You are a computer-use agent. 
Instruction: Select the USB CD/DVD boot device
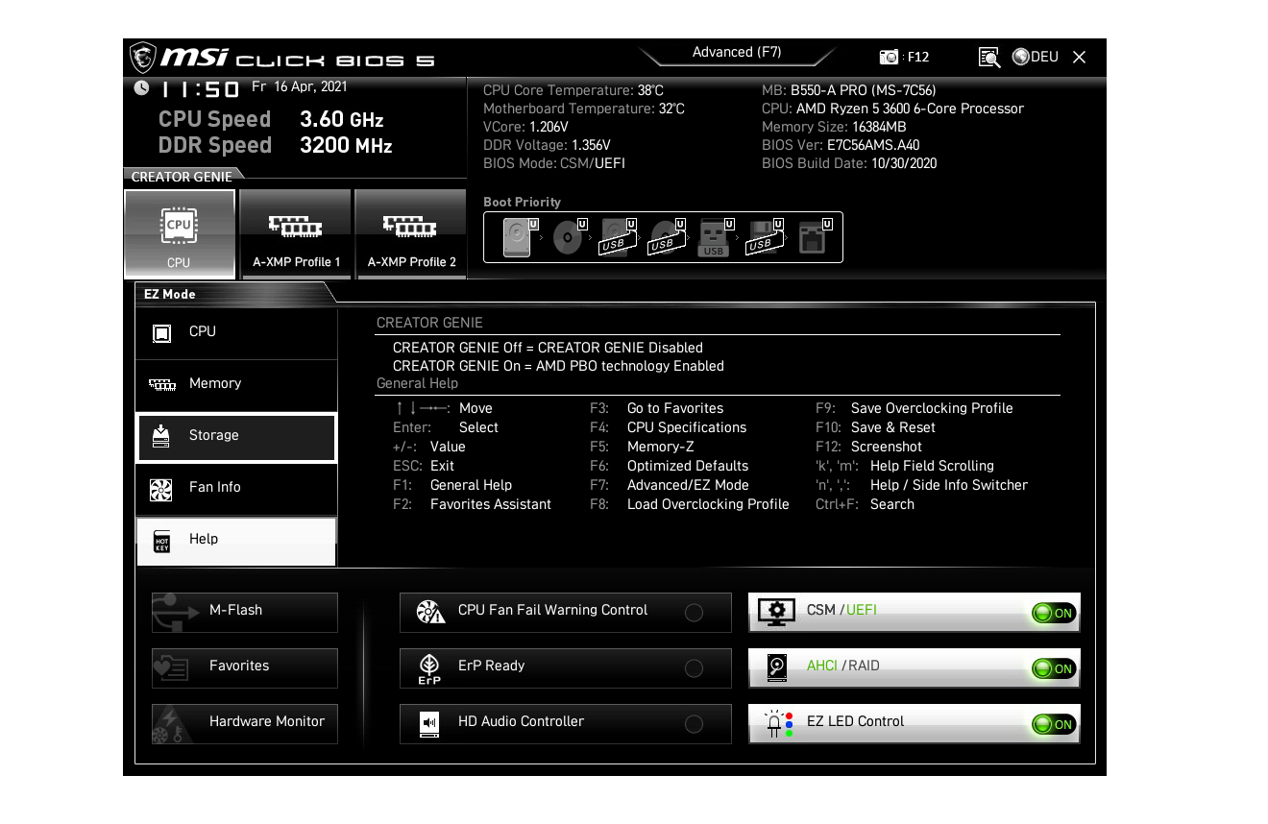pyautogui.click(x=668, y=236)
